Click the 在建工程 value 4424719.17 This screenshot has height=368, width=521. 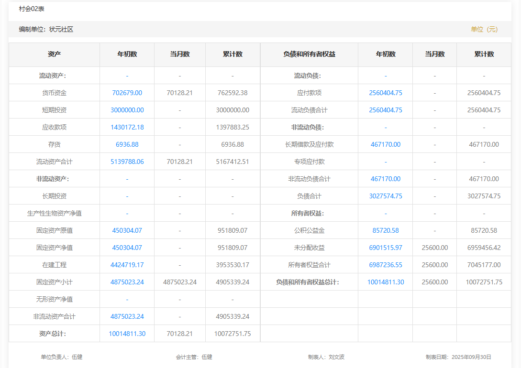127,265
